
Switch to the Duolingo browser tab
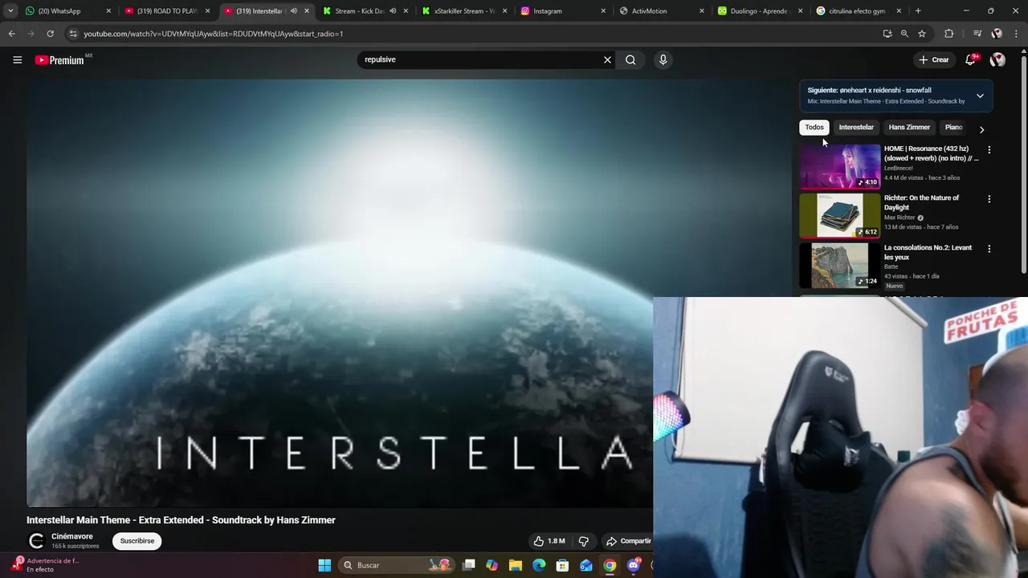coord(761,11)
